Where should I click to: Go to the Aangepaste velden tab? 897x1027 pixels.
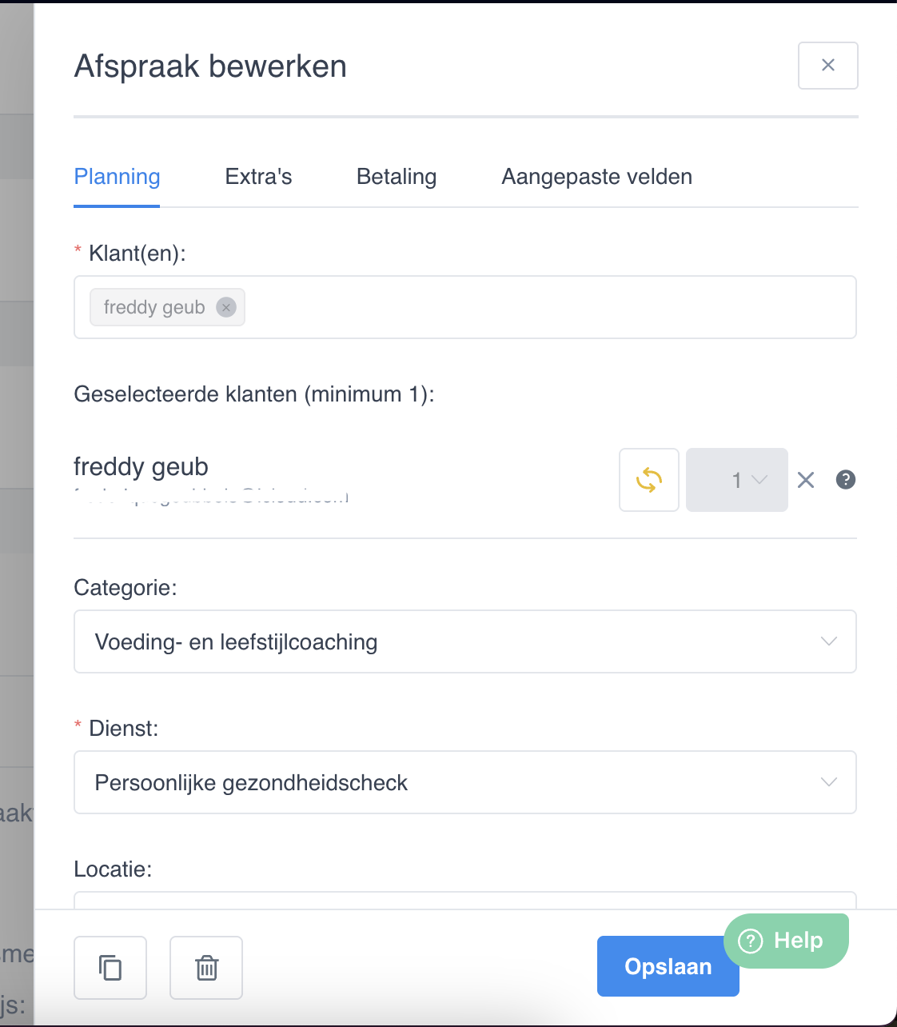click(x=596, y=177)
